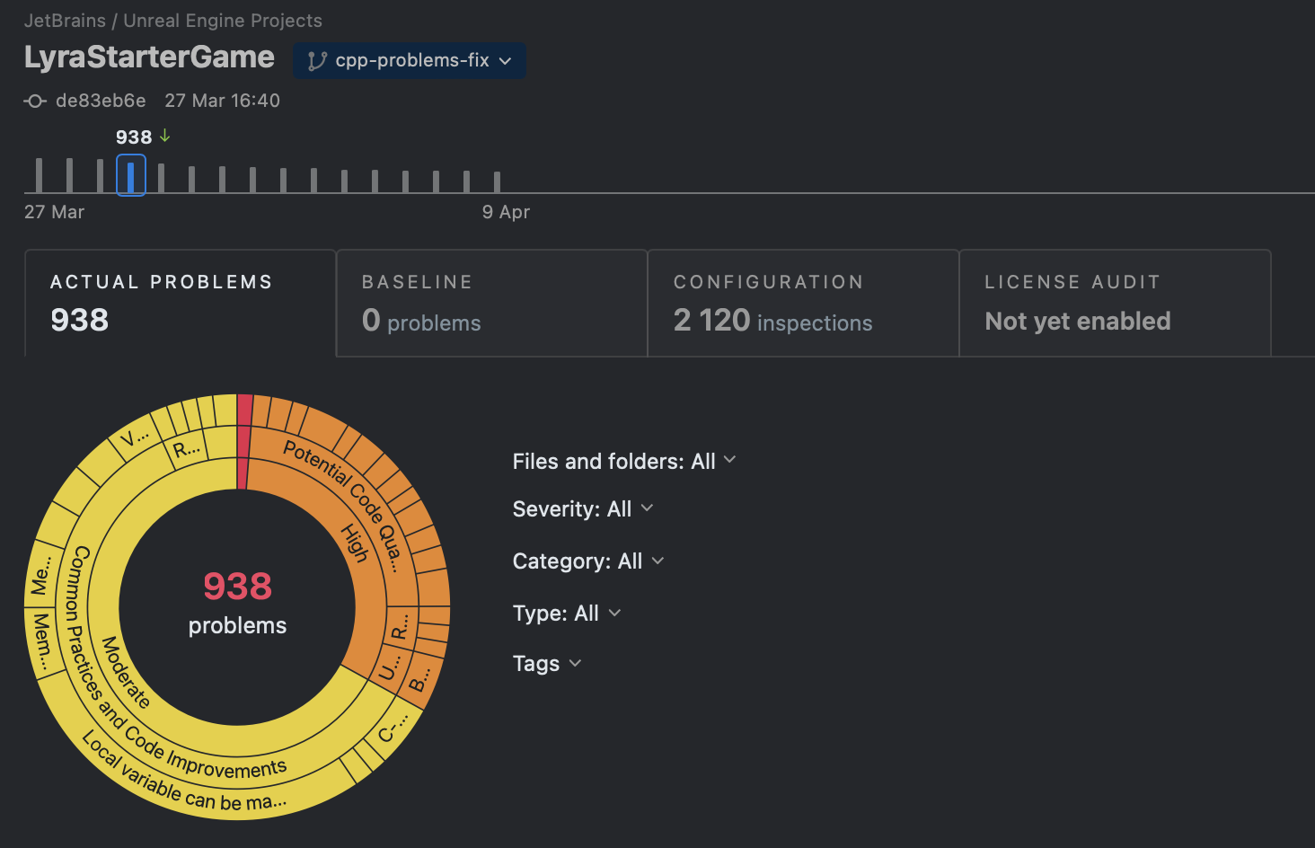Click the 938 problems chart center
The image size is (1315, 848).
237,604
